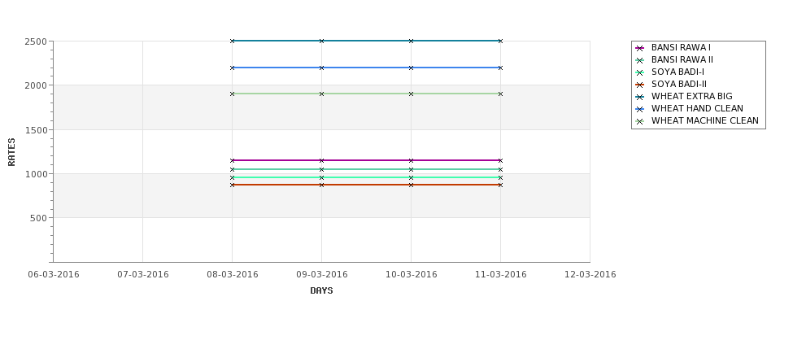Click the BANSI RAWA II legend marker
The image size is (793, 349).
click(640, 60)
